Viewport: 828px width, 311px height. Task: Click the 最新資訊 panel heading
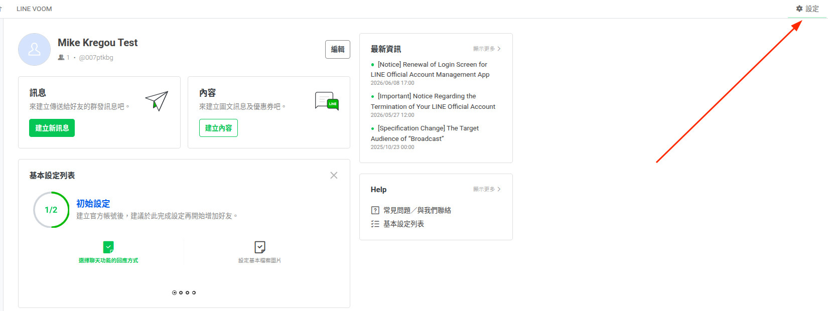click(386, 49)
